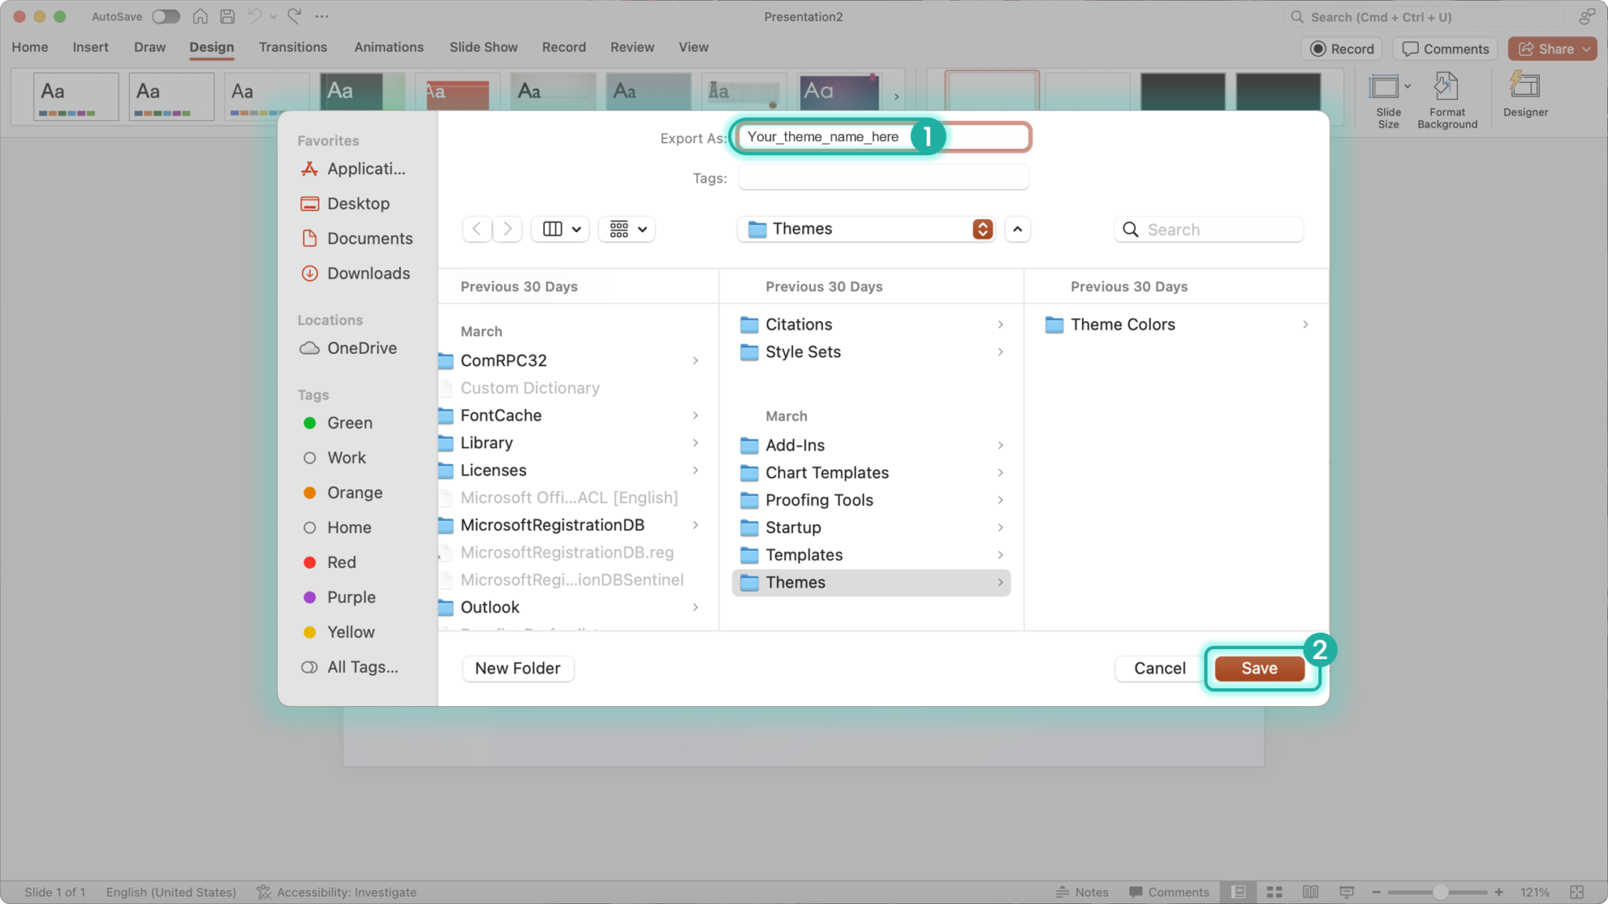Screen dimensions: 1608x904
Task: Switch to the Transitions tab
Action: (x=293, y=47)
